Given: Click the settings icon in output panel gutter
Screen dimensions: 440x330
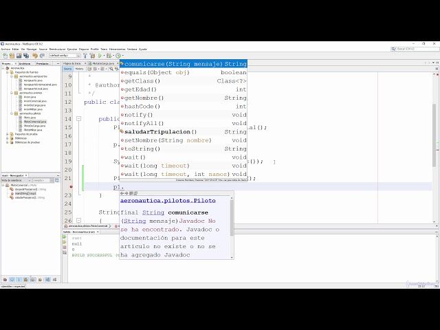Looking at the screenshot, I should (65, 252).
